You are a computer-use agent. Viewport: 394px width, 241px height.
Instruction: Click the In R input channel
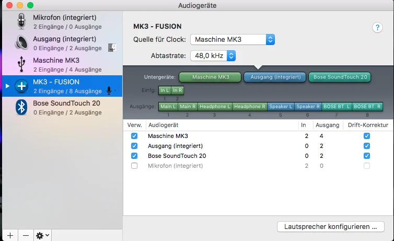[177, 90]
